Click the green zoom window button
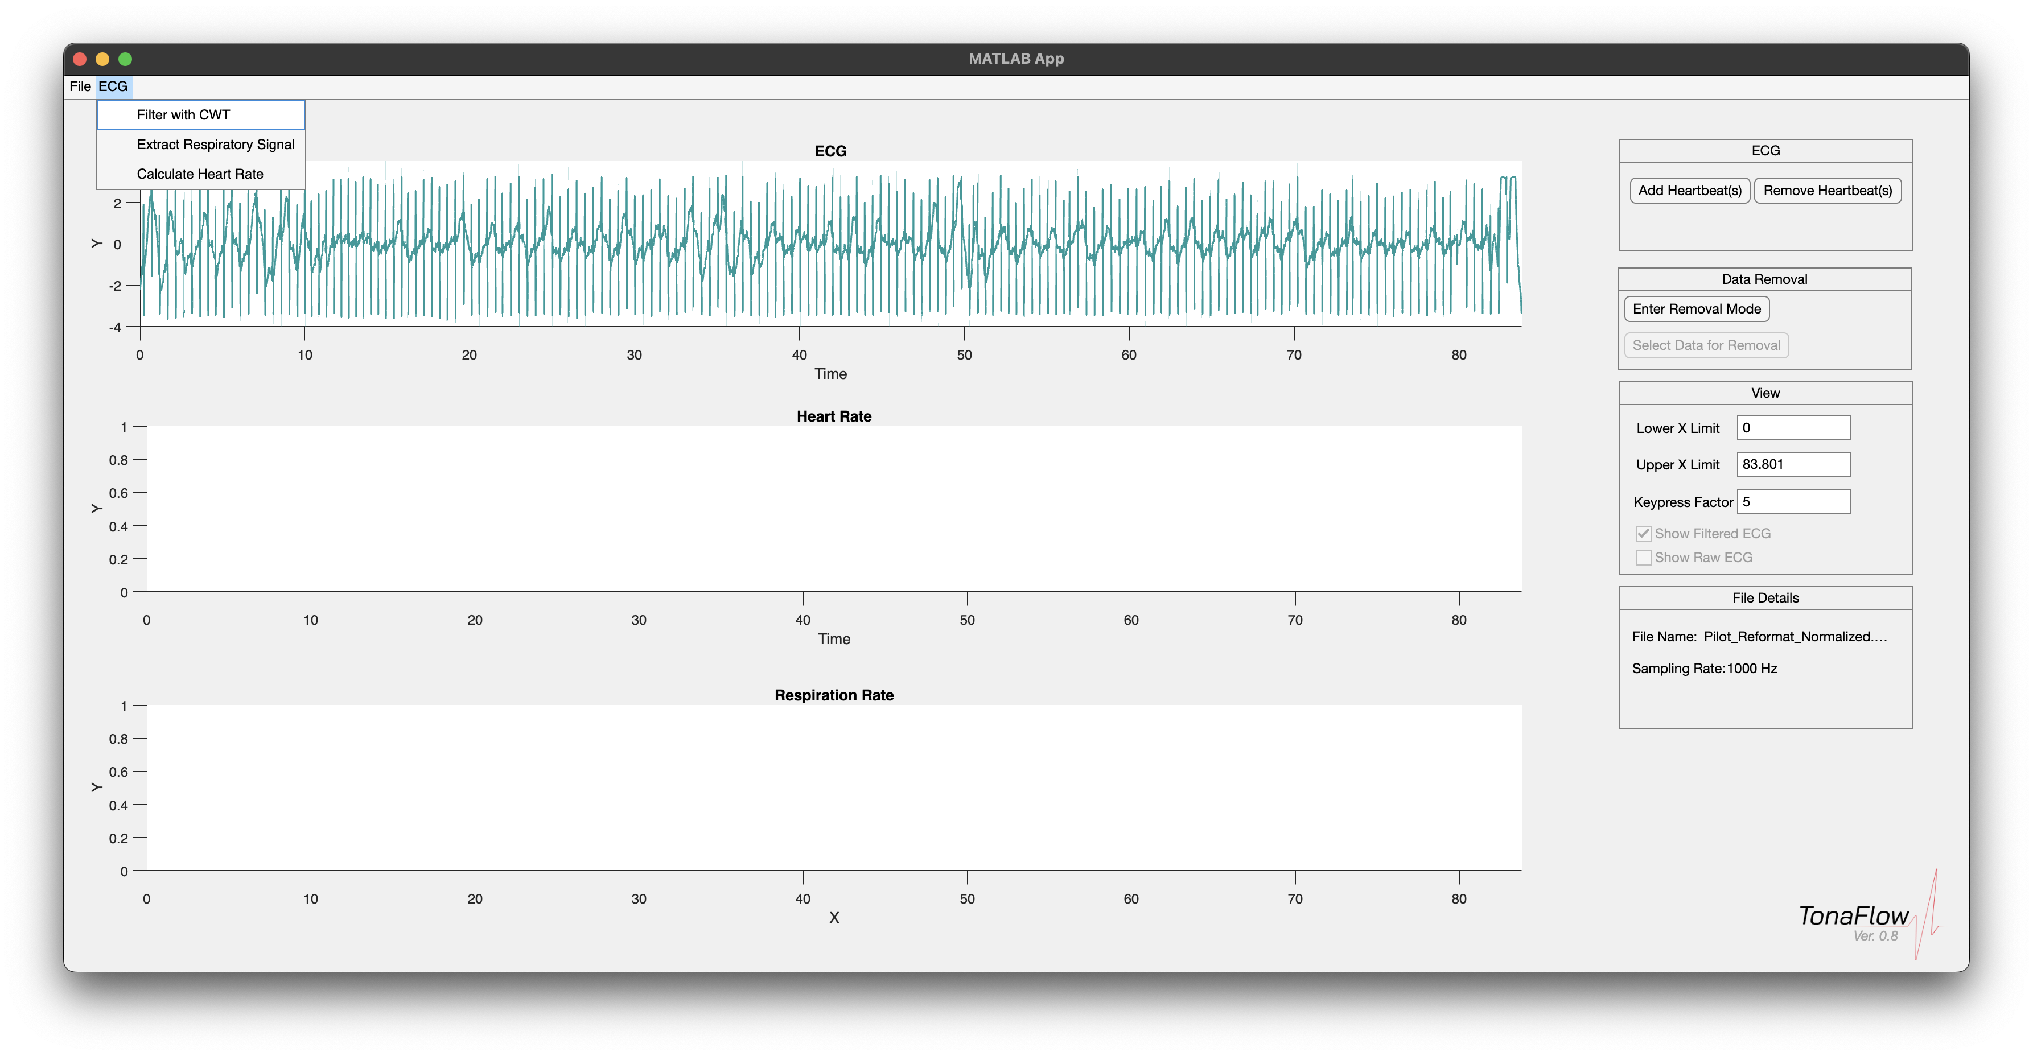Screen dimensions: 2033x1056 pyautogui.click(x=125, y=59)
